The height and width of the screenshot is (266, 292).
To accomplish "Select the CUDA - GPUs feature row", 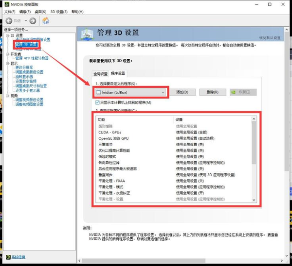I will click(174, 132).
